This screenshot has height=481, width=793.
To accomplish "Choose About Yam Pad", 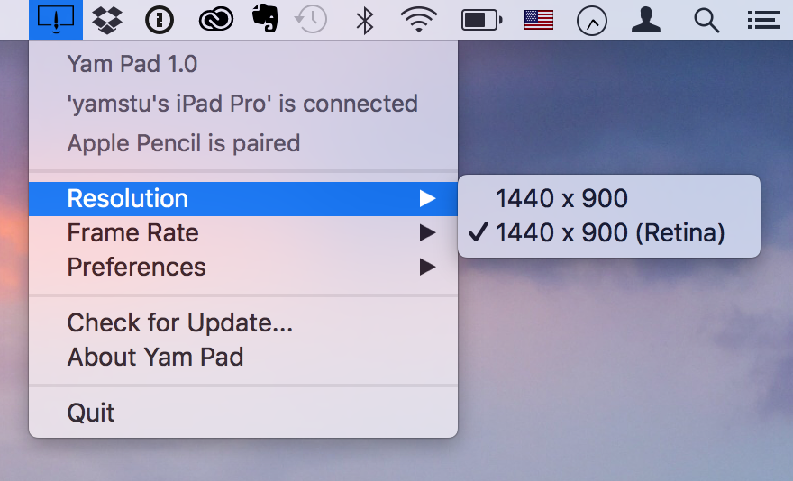I will tap(243, 357).
